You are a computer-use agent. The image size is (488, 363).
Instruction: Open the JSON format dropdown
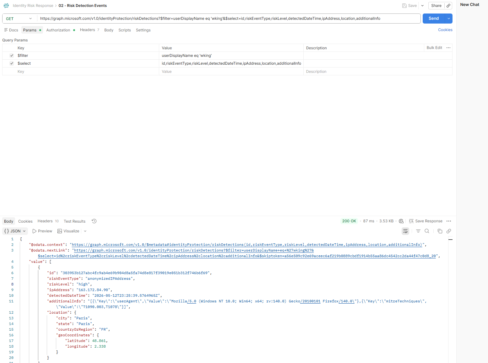tap(15, 231)
